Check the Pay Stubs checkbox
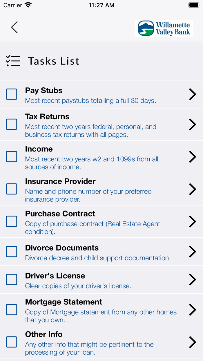Viewport: 203px width, 361px height. 12,94
